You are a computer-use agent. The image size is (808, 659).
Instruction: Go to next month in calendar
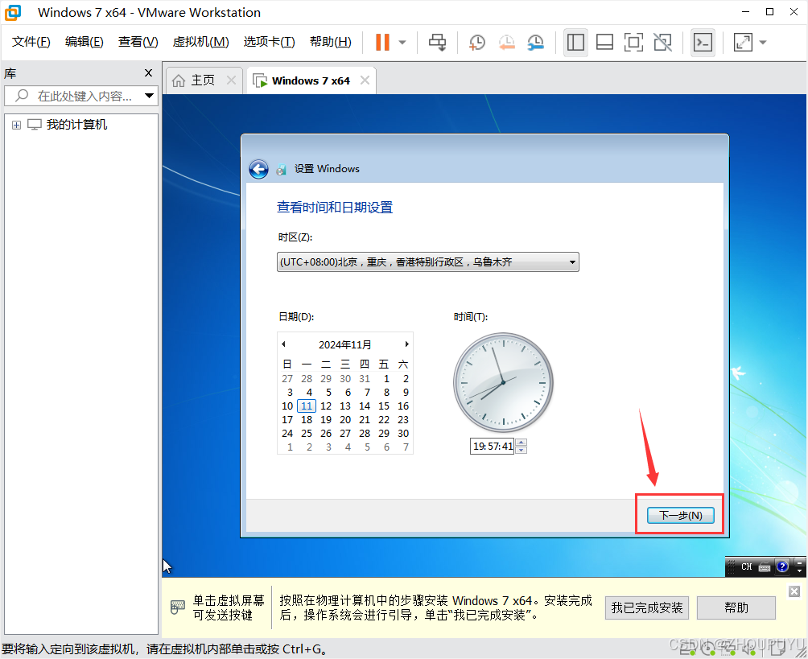(406, 344)
